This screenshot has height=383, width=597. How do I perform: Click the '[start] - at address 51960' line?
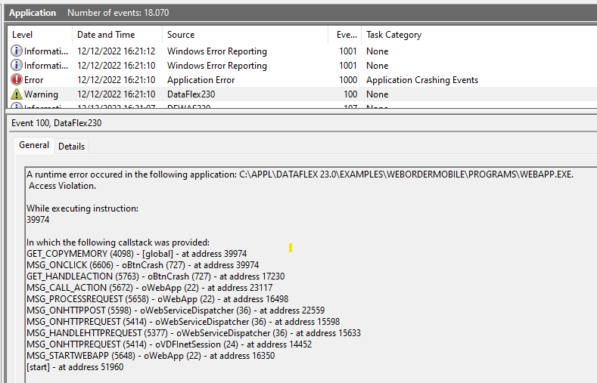coord(75,367)
